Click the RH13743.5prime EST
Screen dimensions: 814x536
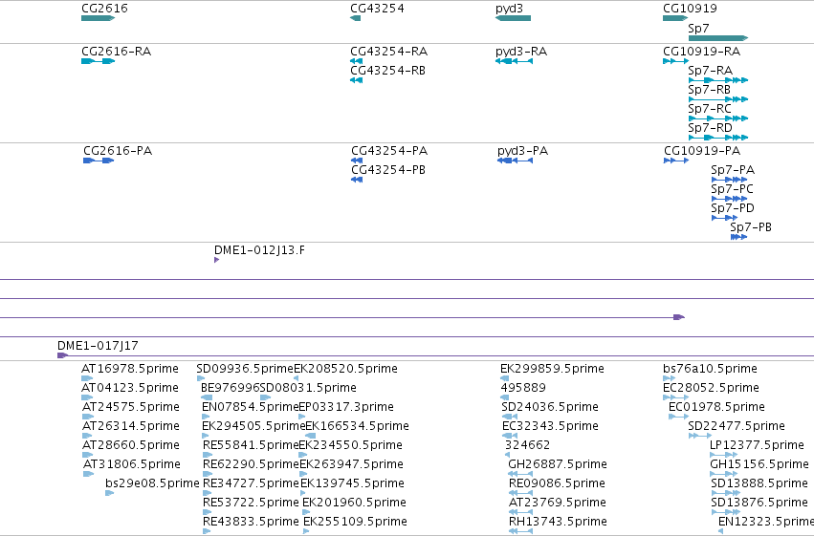(520, 531)
